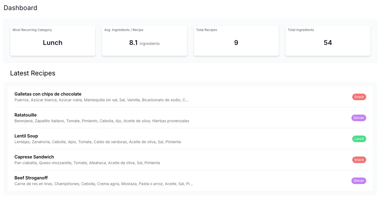
Task: View the Beef Stroganoff recipe
Action: pos(31,178)
